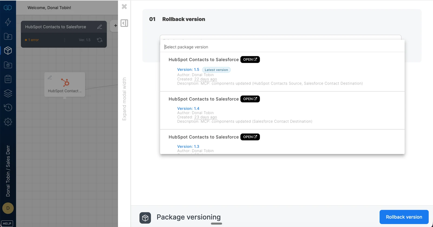Click the HubSpot Contacts to Salesforce package title

(55, 27)
